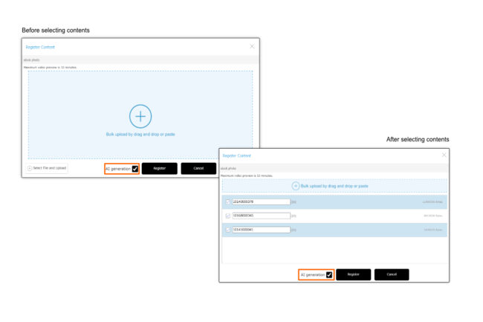
Task: Click the name field containing 101410000441
Action: tap(260, 230)
